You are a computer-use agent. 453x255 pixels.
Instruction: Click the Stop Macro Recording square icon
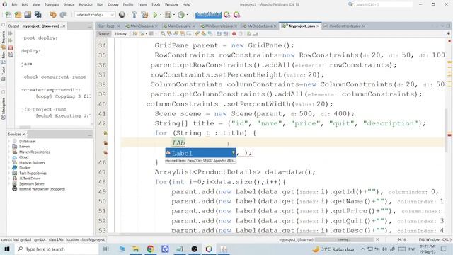click(x=241, y=34)
